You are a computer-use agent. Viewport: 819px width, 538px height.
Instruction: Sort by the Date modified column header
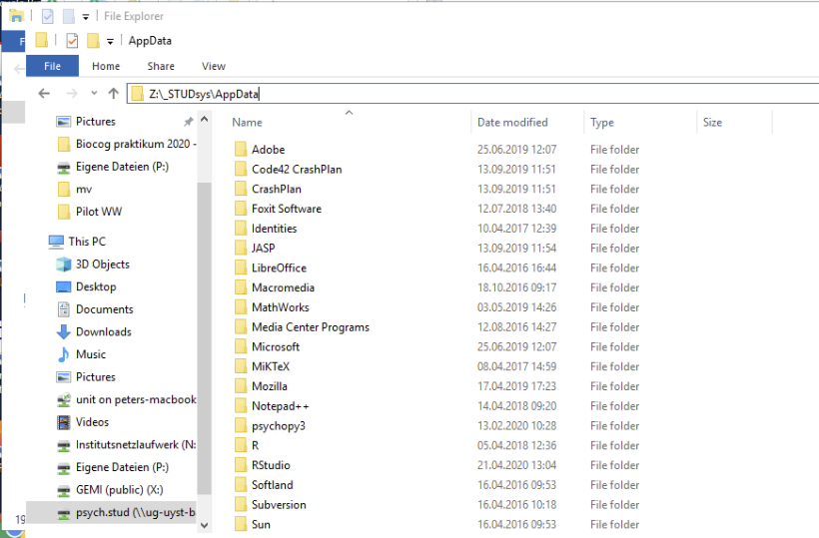click(x=512, y=122)
